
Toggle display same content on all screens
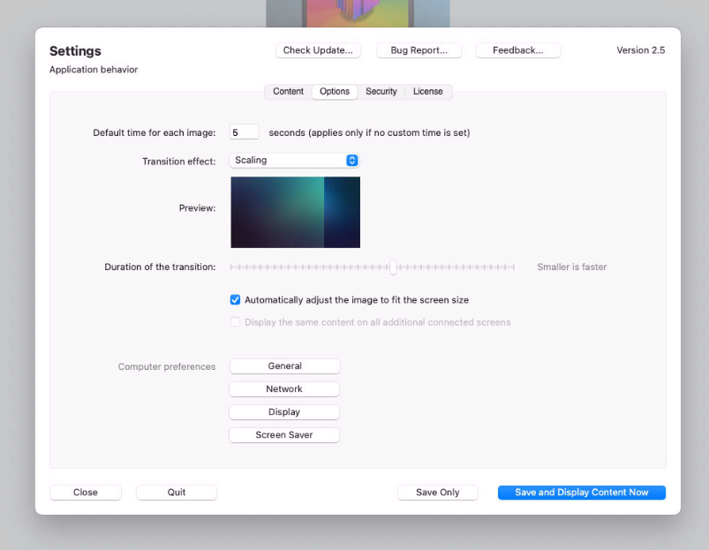(x=235, y=321)
